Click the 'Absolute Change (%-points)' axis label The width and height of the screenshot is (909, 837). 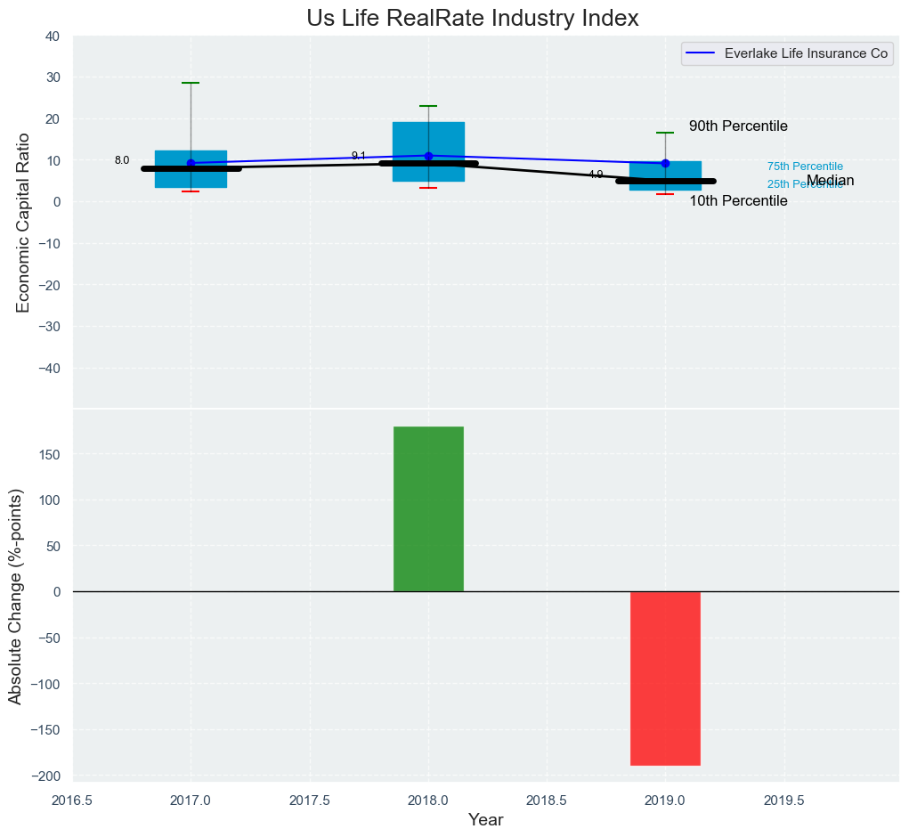(15, 597)
